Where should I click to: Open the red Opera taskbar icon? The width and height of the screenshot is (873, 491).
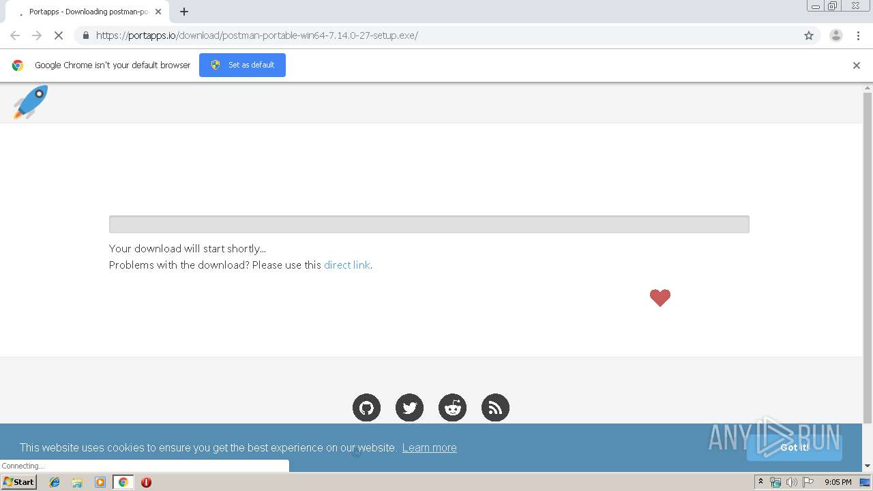(x=146, y=482)
